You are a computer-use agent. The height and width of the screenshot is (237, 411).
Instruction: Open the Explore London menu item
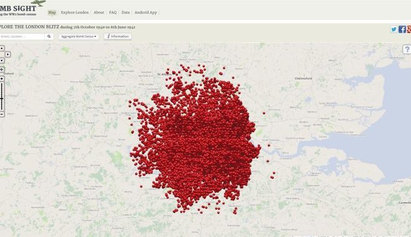[75, 12]
